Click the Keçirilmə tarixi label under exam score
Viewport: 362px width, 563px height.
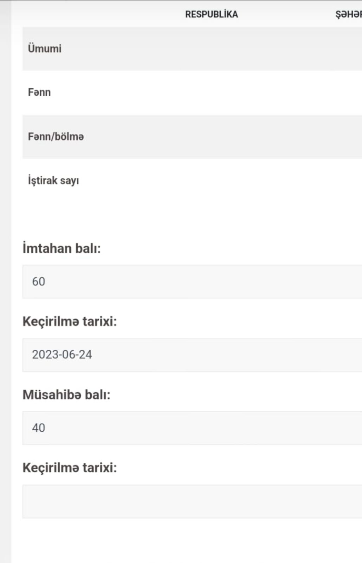[x=70, y=321]
